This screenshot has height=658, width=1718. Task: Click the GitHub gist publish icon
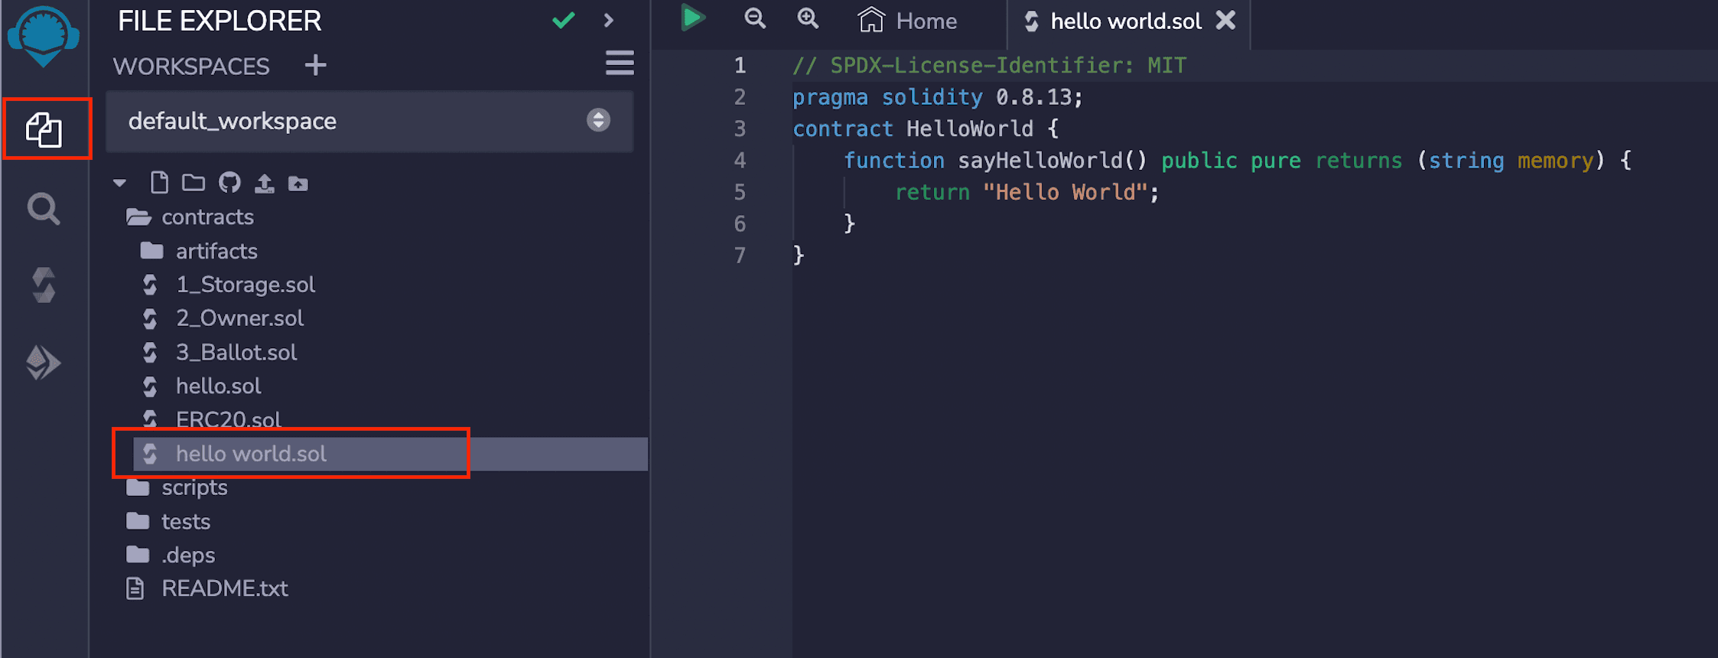[x=229, y=183]
